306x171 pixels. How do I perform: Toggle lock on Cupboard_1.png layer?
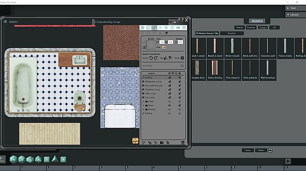point(180,89)
